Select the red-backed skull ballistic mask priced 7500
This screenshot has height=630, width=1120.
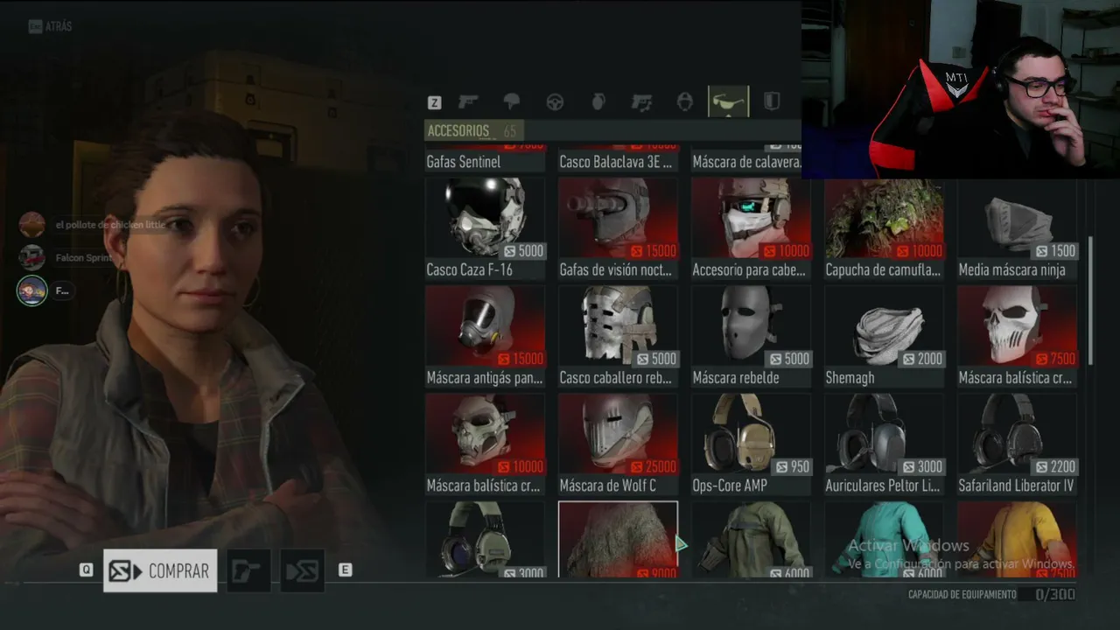pos(1017,336)
